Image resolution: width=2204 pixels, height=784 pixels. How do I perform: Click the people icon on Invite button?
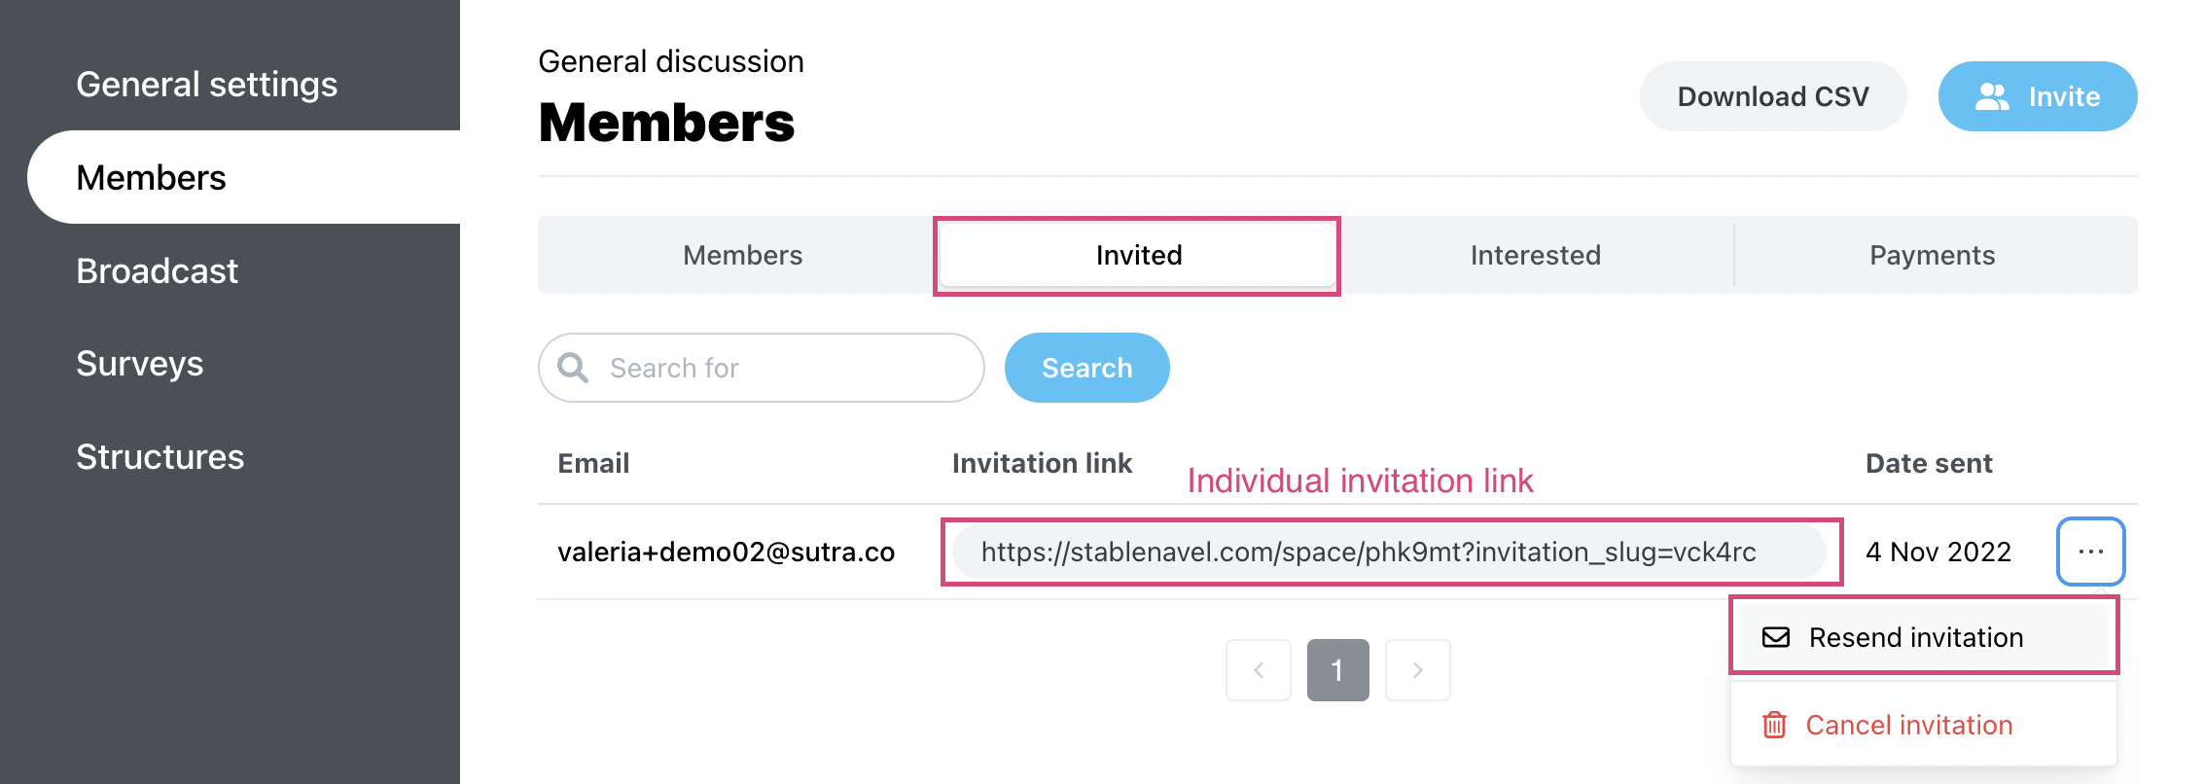1992,96
